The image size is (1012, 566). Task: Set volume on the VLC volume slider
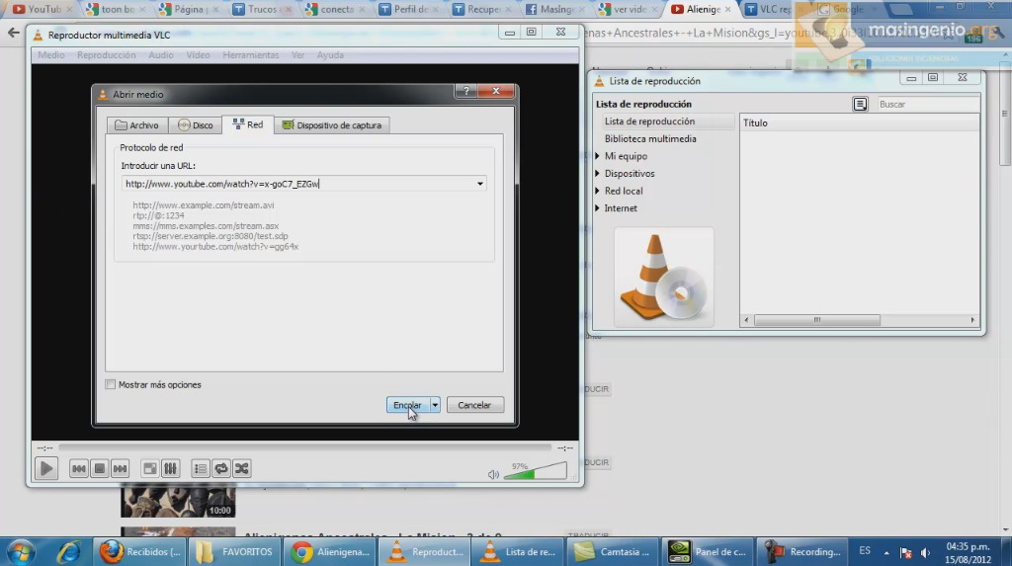pyautogui.click(x=535, y=470)
